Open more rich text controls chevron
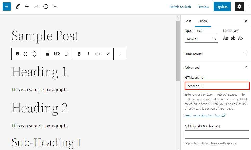Screen dimensions: 251x150 (x=107, y=54)
